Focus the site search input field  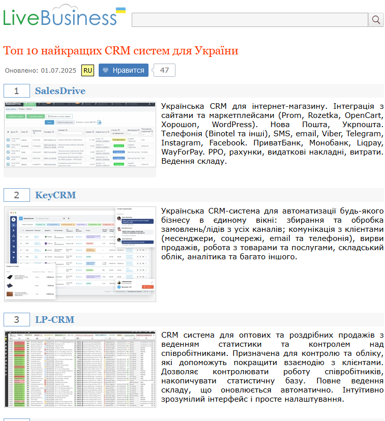coord(250,20)
